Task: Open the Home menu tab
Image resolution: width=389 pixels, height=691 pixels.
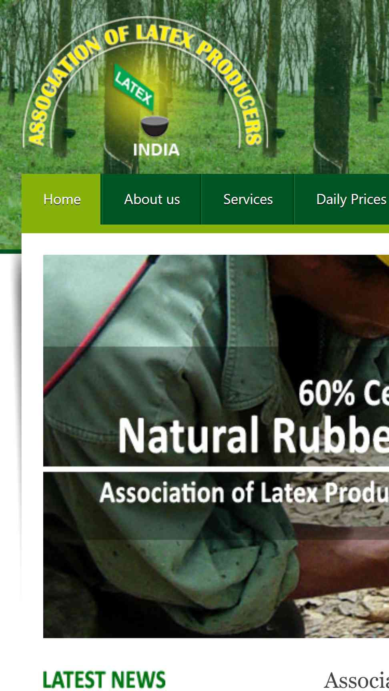Action: tap(61, 199)
